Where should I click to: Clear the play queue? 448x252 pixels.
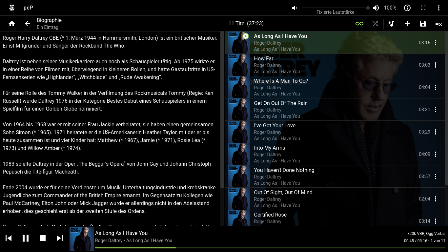pos(439,24)
